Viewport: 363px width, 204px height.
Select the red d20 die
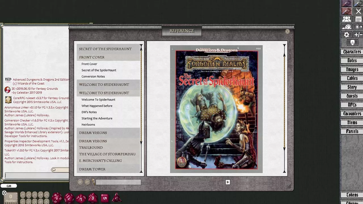coord(57,198)
